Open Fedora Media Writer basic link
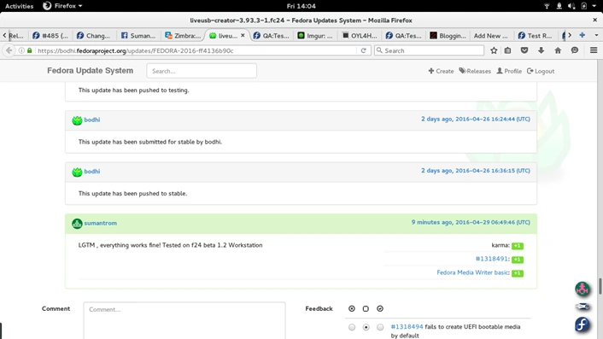The image size is (603, 339). 472,272
